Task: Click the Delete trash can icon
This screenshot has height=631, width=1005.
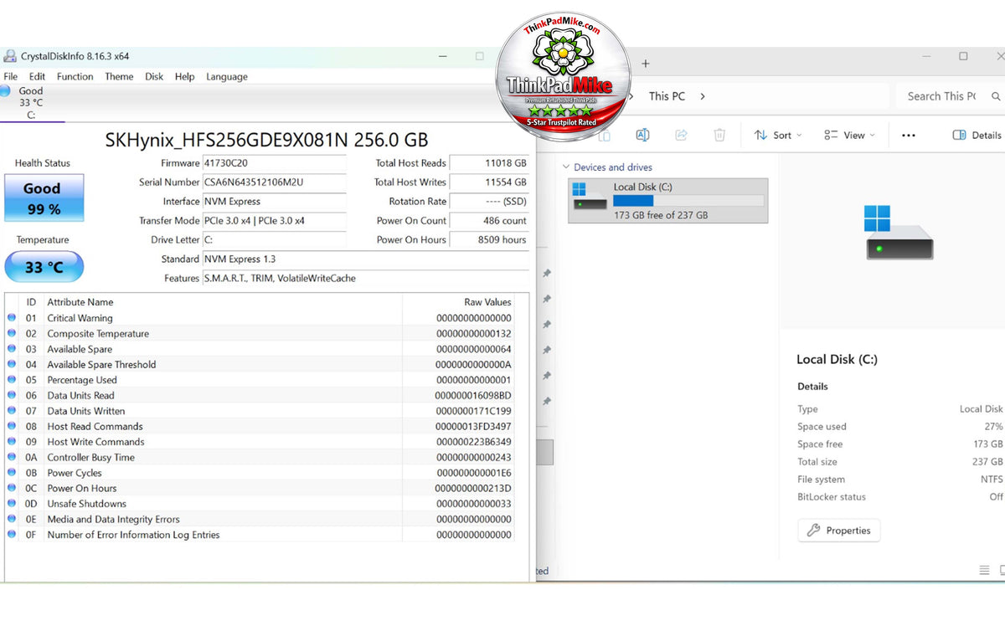Action: click(719, 135)
